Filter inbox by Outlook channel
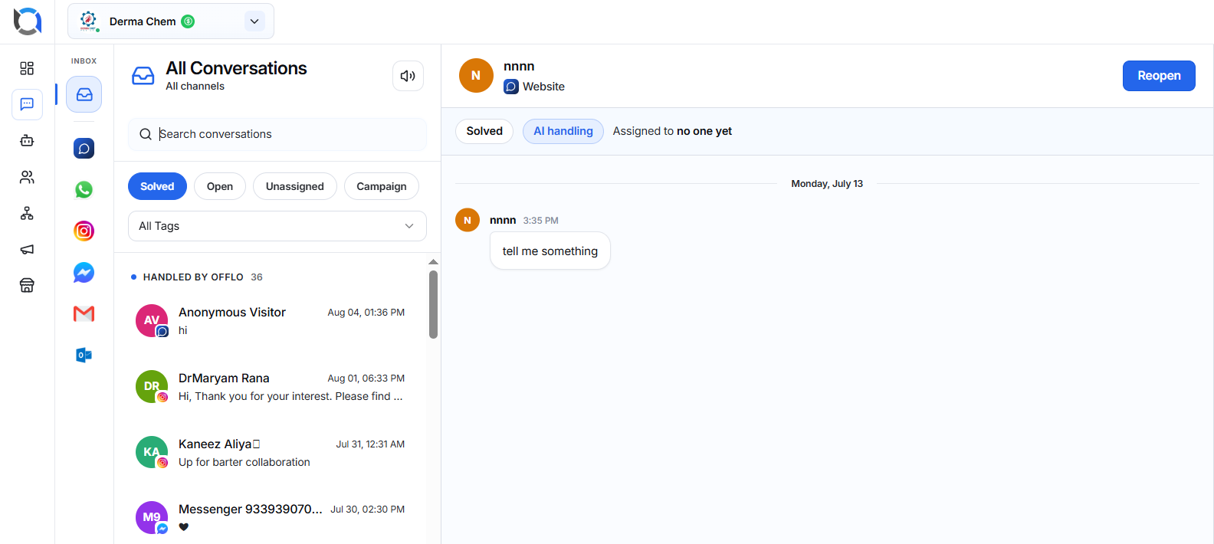This screenshot has width=1214, height=544. (x=84, y=355)
